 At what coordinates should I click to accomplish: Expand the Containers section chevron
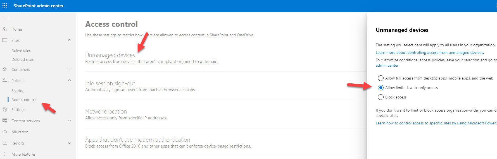point(70,69)
